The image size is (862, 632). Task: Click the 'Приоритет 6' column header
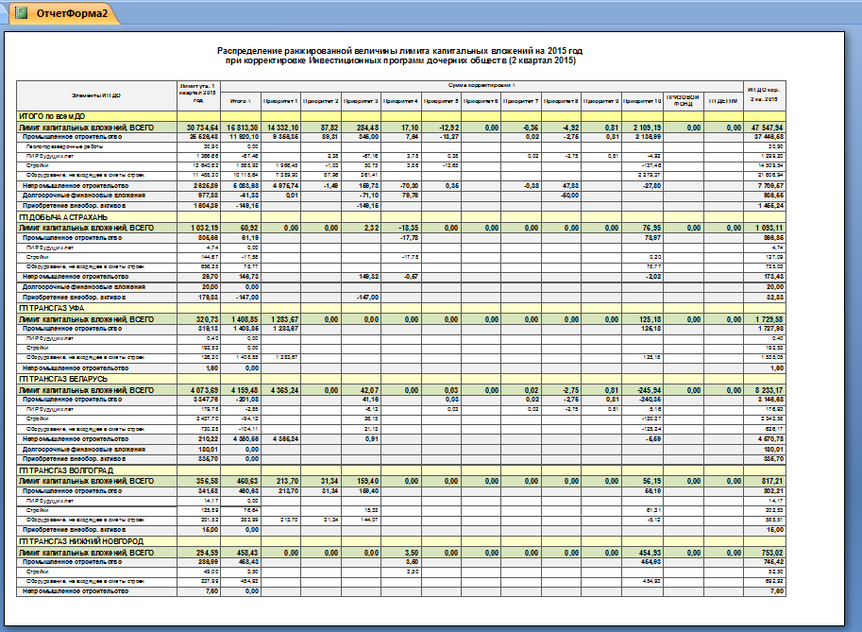point(481,101)
